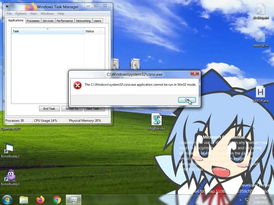This screenshot has height=205, width=274.
Task: Launch Google Chrome from the taskbar
Action: [x=57, y=200]
